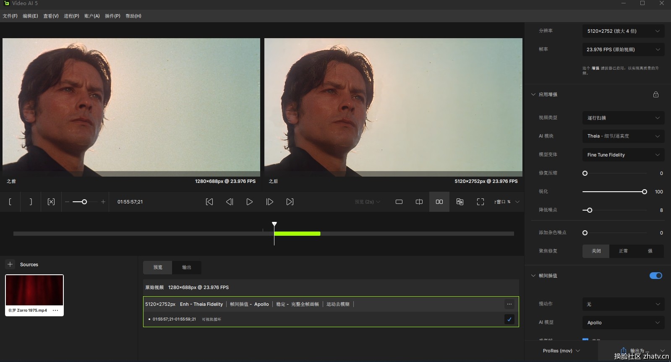The height and width of the screenshot is (362, 671).
Task: Zoom in the timeline with plus icon
Action: [x=103, y=202]
